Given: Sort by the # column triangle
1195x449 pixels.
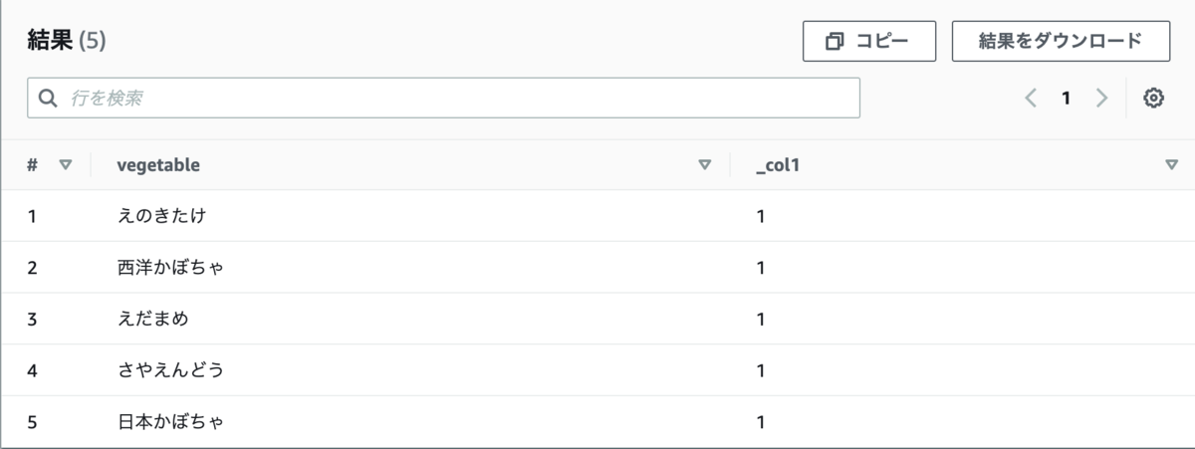Looking at the screenshot, I should coord(66,165).
